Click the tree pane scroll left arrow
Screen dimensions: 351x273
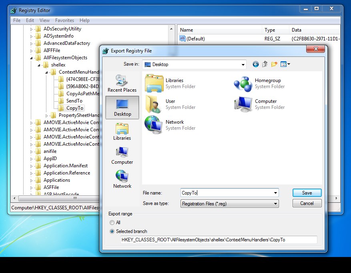(14, 199)
